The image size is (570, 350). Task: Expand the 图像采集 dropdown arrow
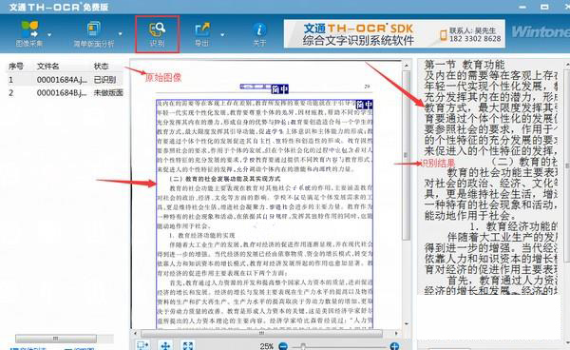click(x=49, y=34)
